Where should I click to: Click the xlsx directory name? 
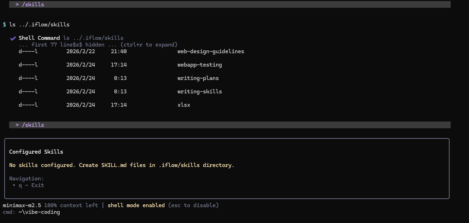184,105
